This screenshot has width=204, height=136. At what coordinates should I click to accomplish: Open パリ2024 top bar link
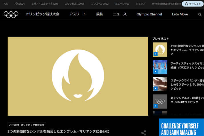(x=19, y=4)
